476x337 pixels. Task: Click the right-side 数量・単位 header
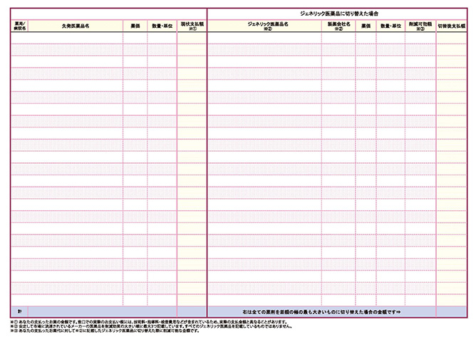391,25
